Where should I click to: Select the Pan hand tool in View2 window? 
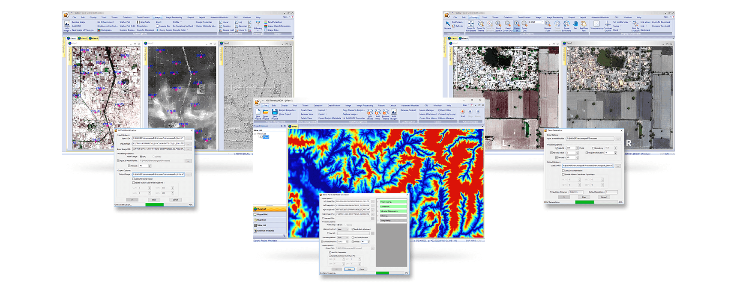575,25
